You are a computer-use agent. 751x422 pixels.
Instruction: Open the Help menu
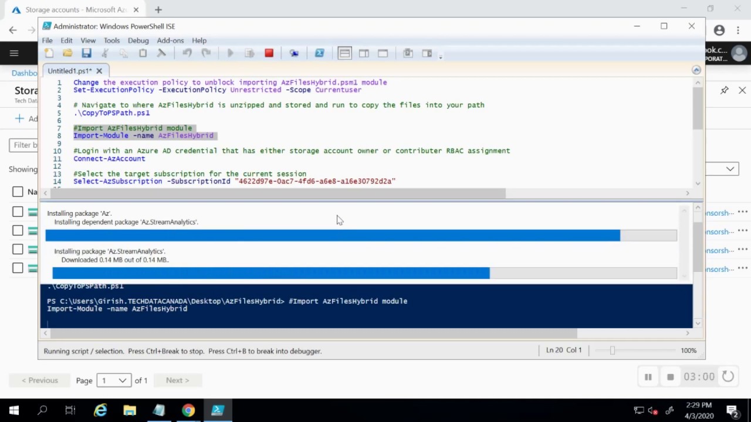click(x=199, y=40)
